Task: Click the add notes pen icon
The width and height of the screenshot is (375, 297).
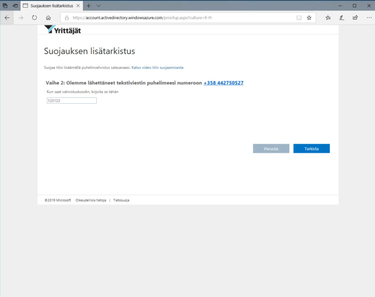Action: (x=342, y=18)
